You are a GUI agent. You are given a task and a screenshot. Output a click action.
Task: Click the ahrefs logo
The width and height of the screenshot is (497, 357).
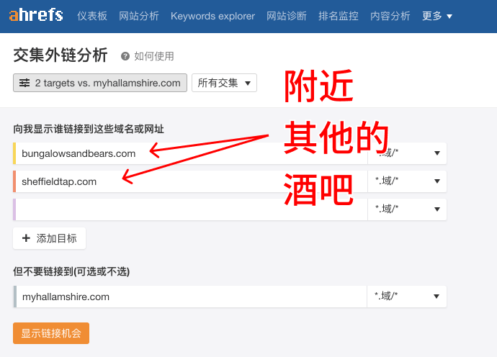[36, 15]
